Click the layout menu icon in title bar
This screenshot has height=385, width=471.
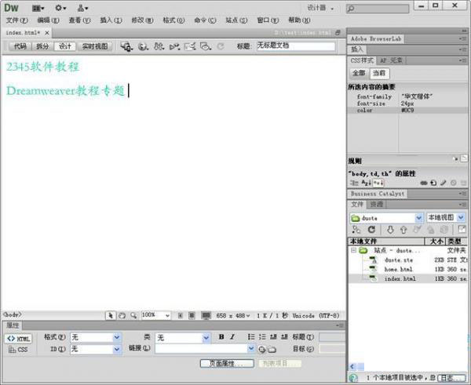(38, 8)
